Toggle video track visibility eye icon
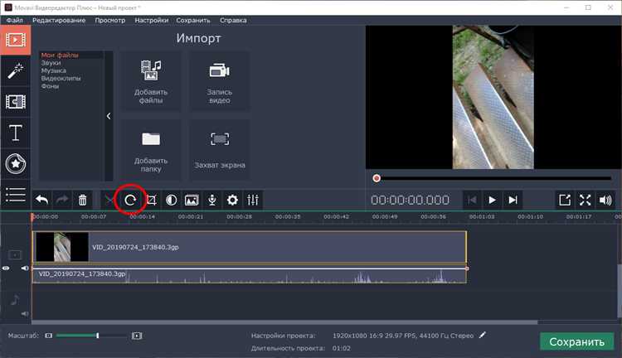 (x=7, y=268)
